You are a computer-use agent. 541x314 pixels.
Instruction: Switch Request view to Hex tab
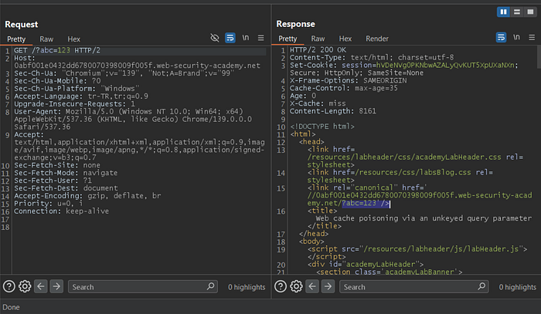pyautogui.click(x=74, y=39)
